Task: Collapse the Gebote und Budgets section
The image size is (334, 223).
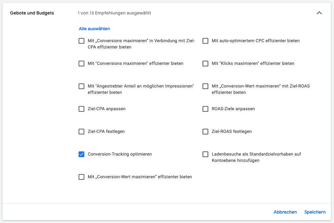Action: pos(319,13)
